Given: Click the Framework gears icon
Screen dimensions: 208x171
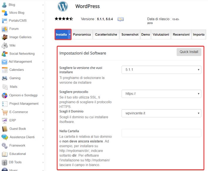Looking at the screenshot, I should point(5,145).
